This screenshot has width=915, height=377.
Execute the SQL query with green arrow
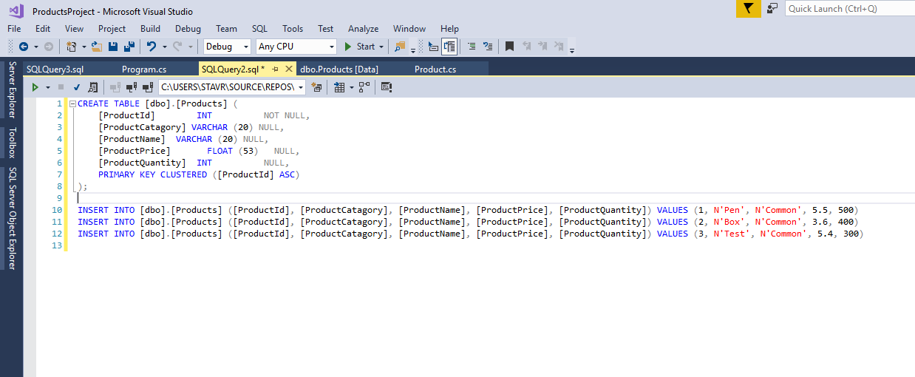coord(35,87)
